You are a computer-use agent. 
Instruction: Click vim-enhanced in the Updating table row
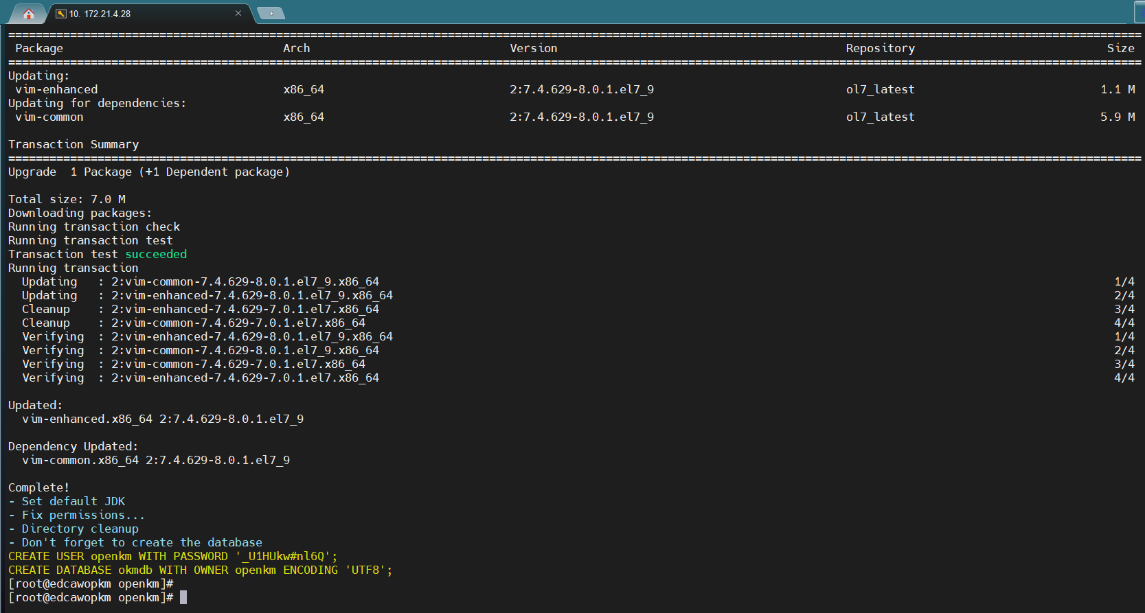pos(56,89)
